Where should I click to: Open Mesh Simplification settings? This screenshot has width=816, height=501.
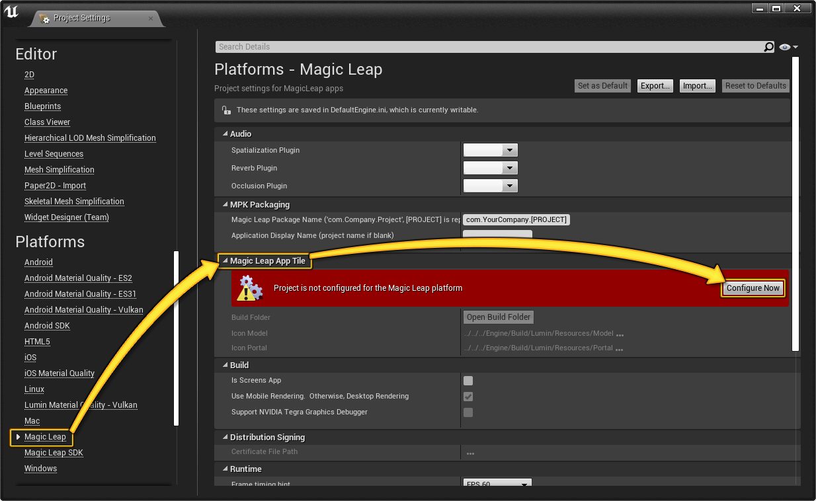pos(60,170)
